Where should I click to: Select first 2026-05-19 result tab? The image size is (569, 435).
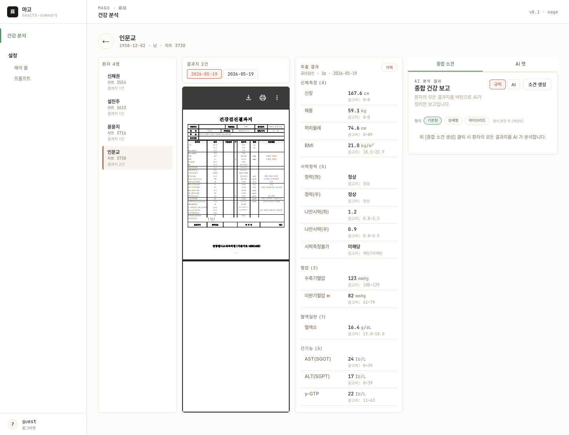tap(204, 74)
